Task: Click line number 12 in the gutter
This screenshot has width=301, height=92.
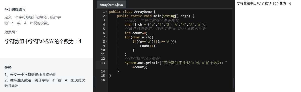Action: tap(103, 58)
